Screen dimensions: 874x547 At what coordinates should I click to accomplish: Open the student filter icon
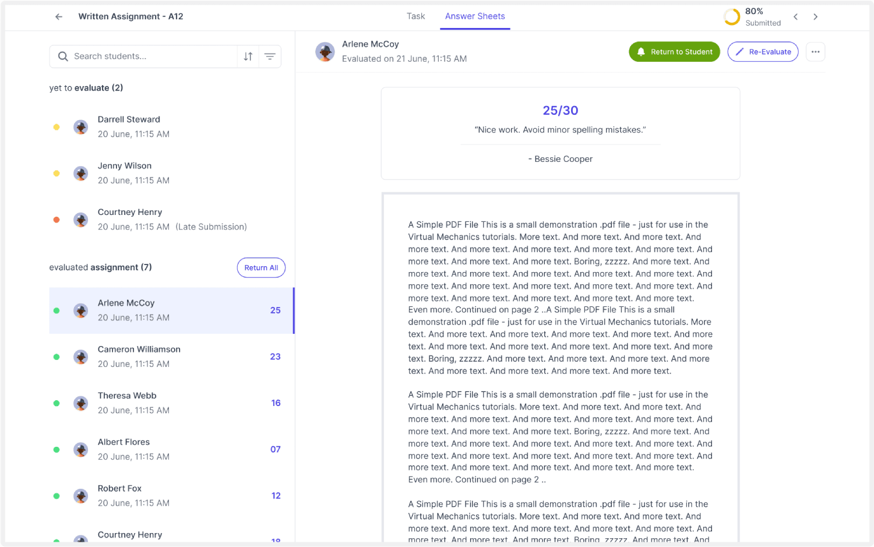pos(270,57)
